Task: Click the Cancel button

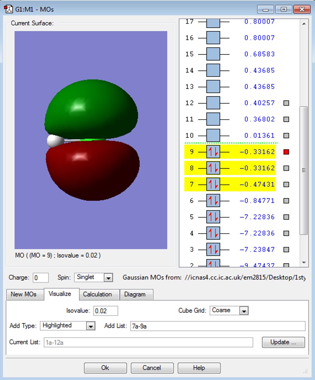Action: (152, 368)
